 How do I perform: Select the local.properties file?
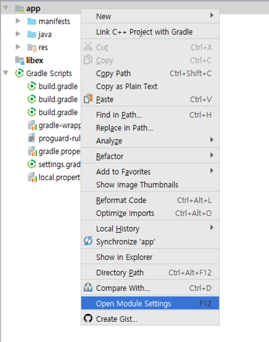tap(55, 177)
